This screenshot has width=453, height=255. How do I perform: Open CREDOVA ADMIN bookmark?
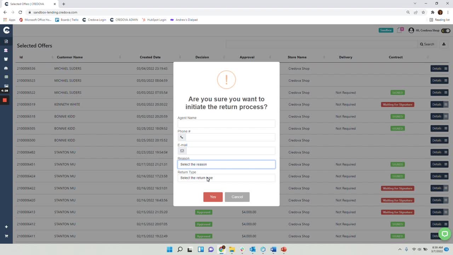124,20
